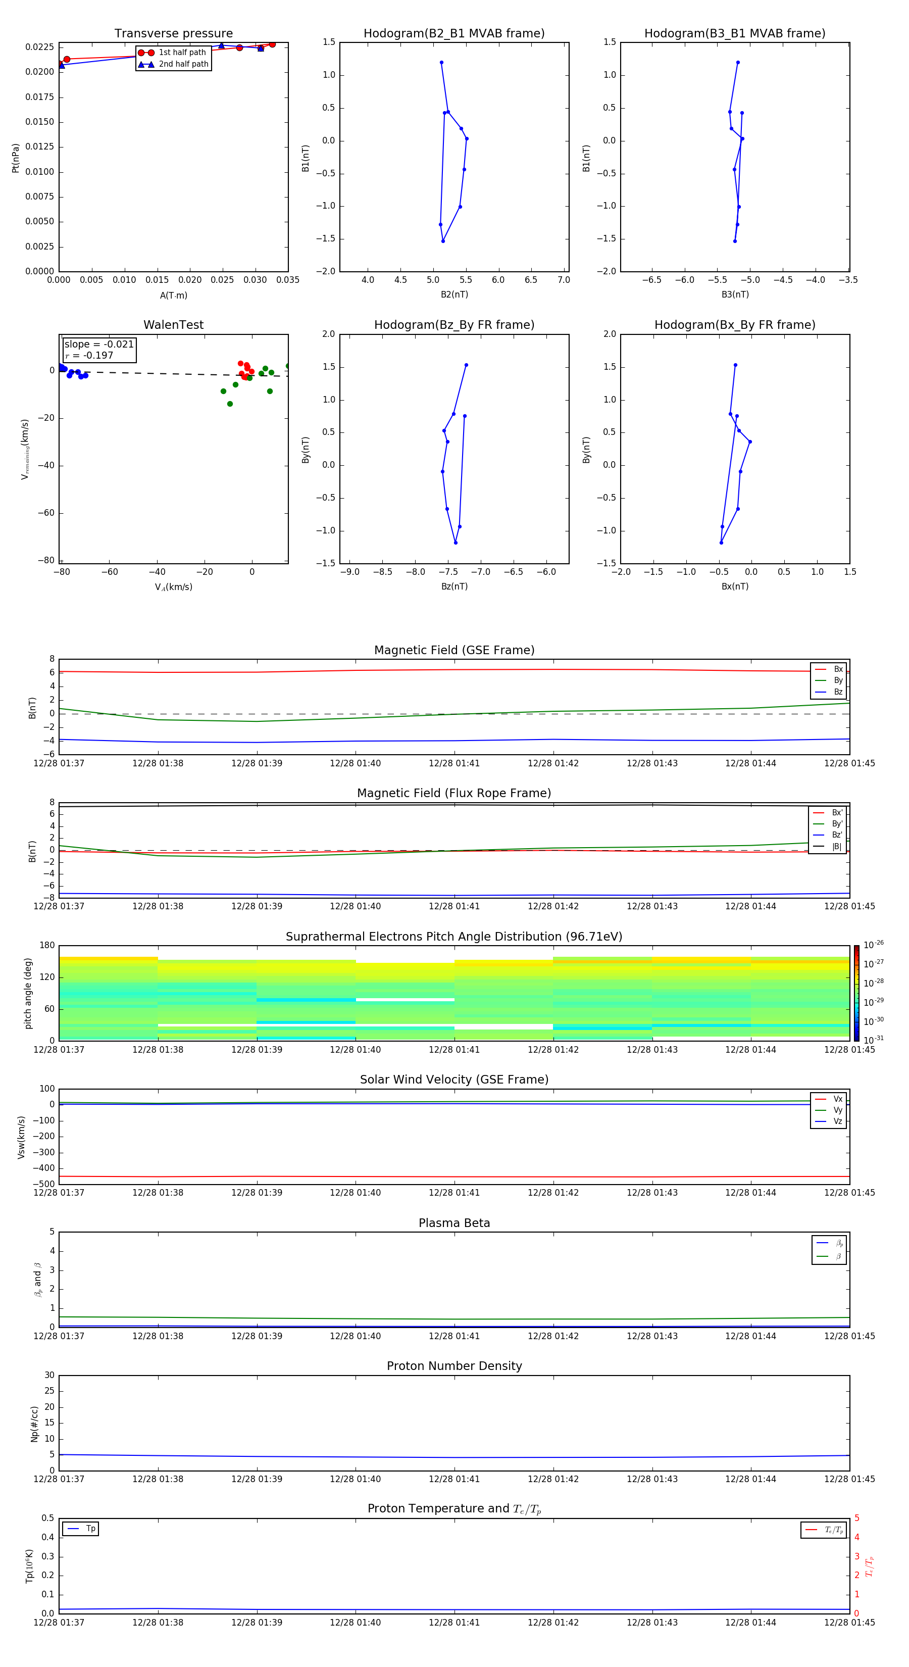Click the 'Plasma Beta' plot title
This screenshot has width=909, height=1667.
(454, 1223)
